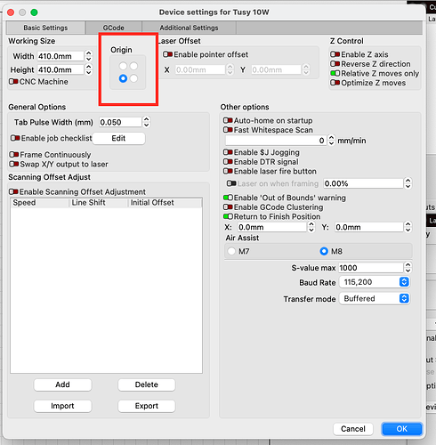Adjust the S-value max stepper
The width and height of the screenshot is (436, 445).
(408, 268)
